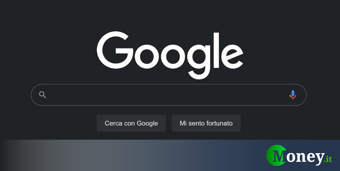Select the first o in Google logo
The width and height of the screenshot is (340, 171).
[147, 56]
